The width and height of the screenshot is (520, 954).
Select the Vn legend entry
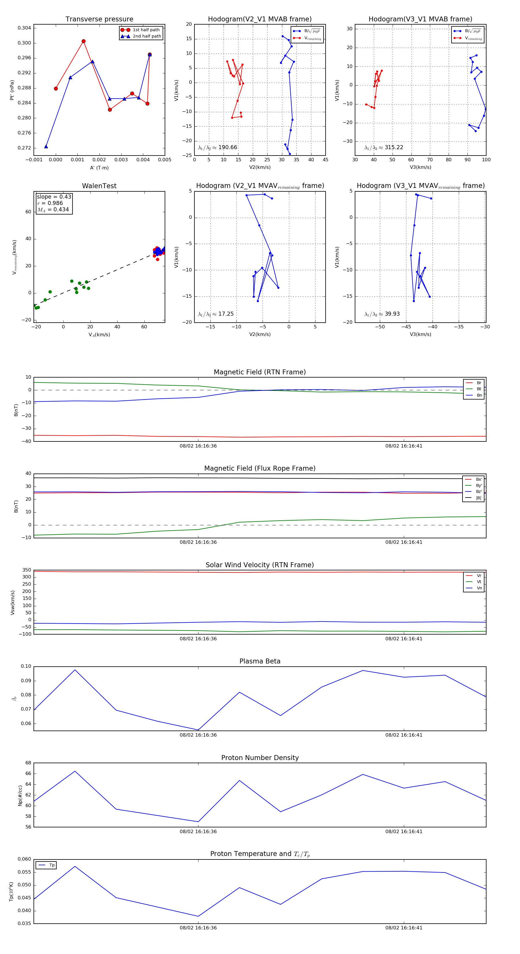tap(474, 588)
